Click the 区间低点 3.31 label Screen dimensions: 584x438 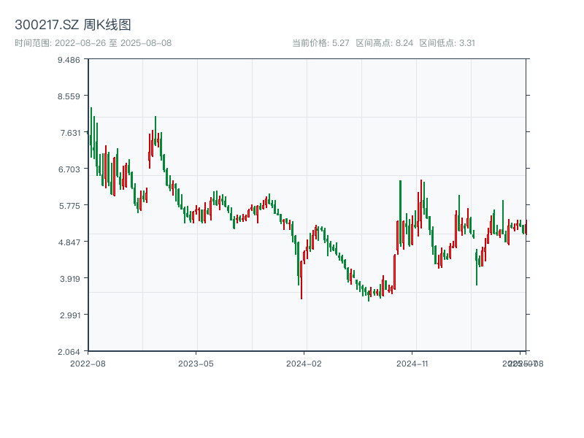click(x=447, y=43)
